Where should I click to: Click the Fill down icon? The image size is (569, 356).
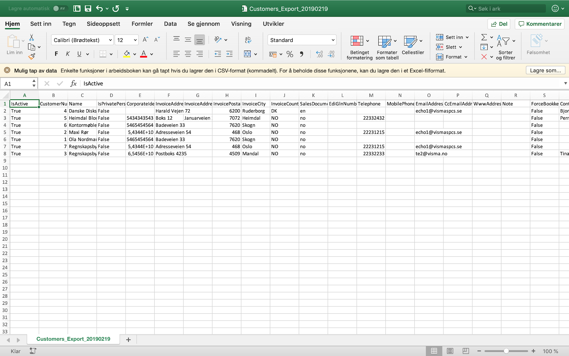click(484, 47)
